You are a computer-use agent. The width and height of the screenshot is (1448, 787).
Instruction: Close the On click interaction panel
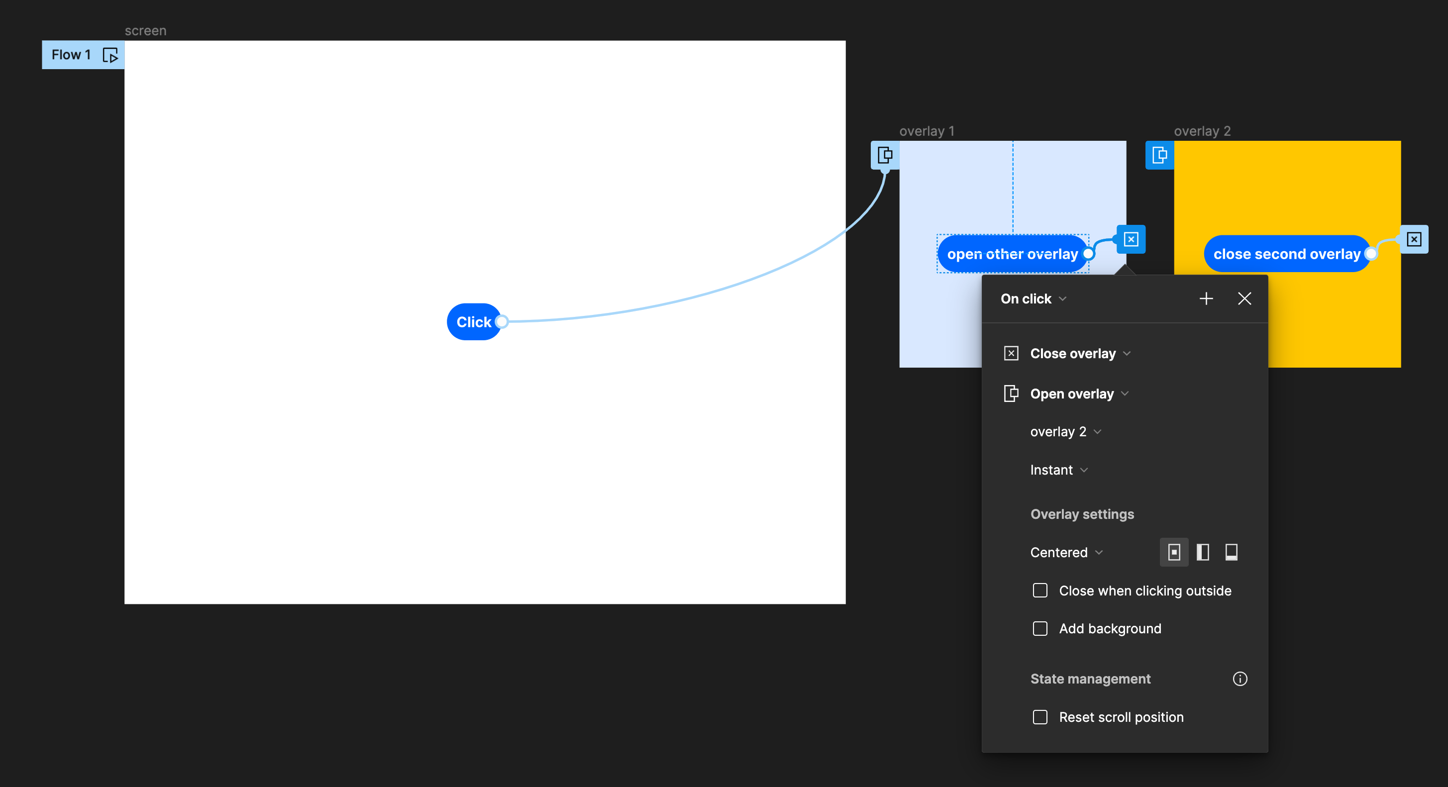[1244, 298]
